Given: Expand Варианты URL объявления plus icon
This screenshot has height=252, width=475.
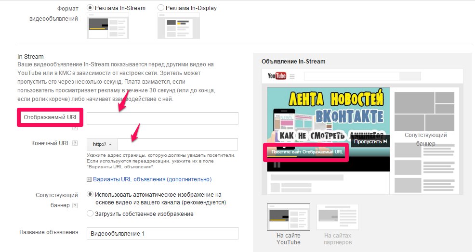Looking at the screenshot, I should 89,179.
